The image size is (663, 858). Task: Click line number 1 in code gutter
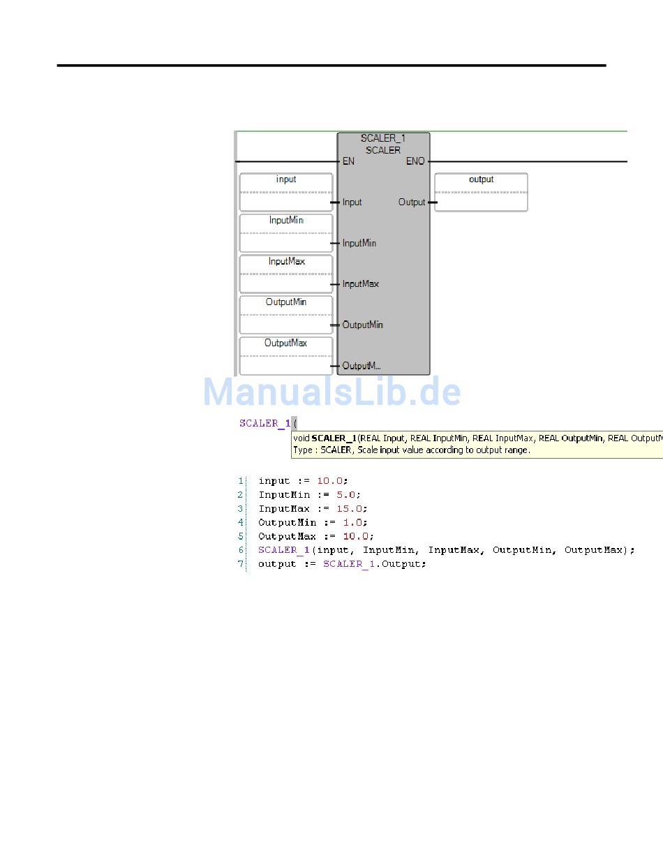point(241,480)
